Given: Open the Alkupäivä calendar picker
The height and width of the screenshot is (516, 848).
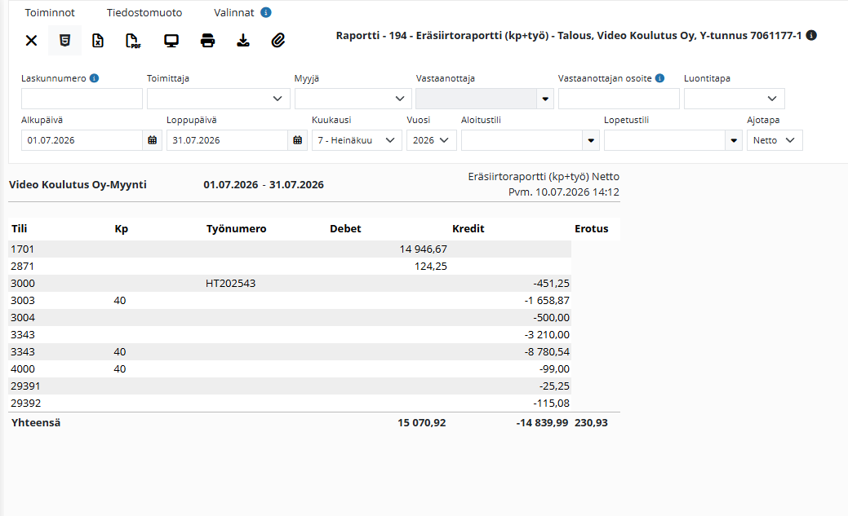Looking at the screenshot, I should coord(153,140).
